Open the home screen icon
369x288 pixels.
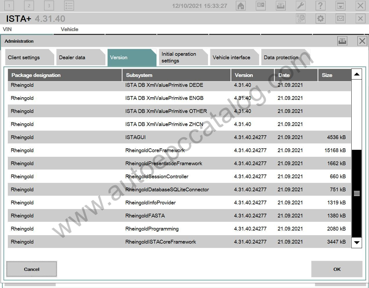click(x=241, y=6)
